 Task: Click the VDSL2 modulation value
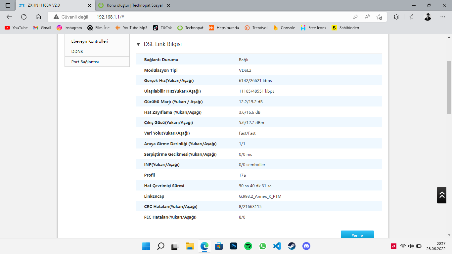coord(245,70)
